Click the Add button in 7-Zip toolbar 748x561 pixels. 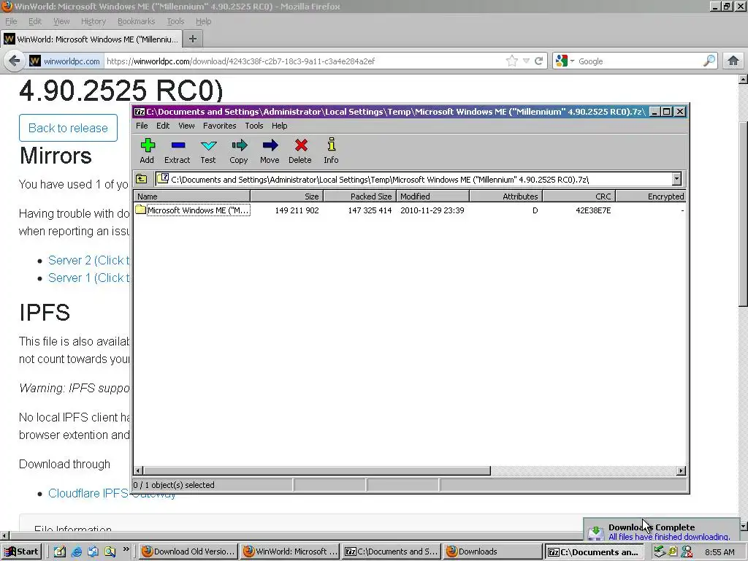tap(147, 150)
